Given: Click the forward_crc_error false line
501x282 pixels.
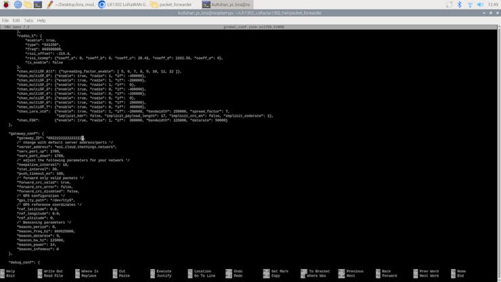Looking at the screenshot, I should click(45, 187).
